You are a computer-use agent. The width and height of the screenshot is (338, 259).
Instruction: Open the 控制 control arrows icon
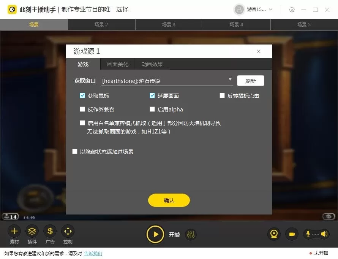point(68,231)
